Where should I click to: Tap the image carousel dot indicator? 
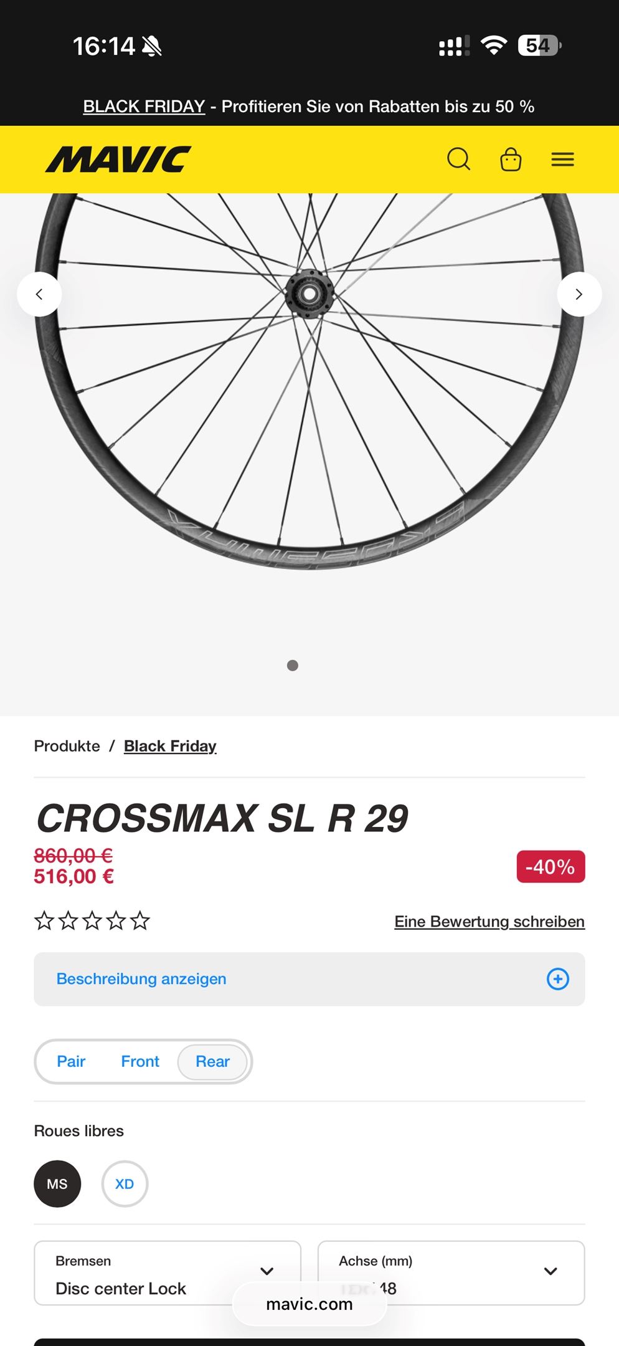point(293,666)
